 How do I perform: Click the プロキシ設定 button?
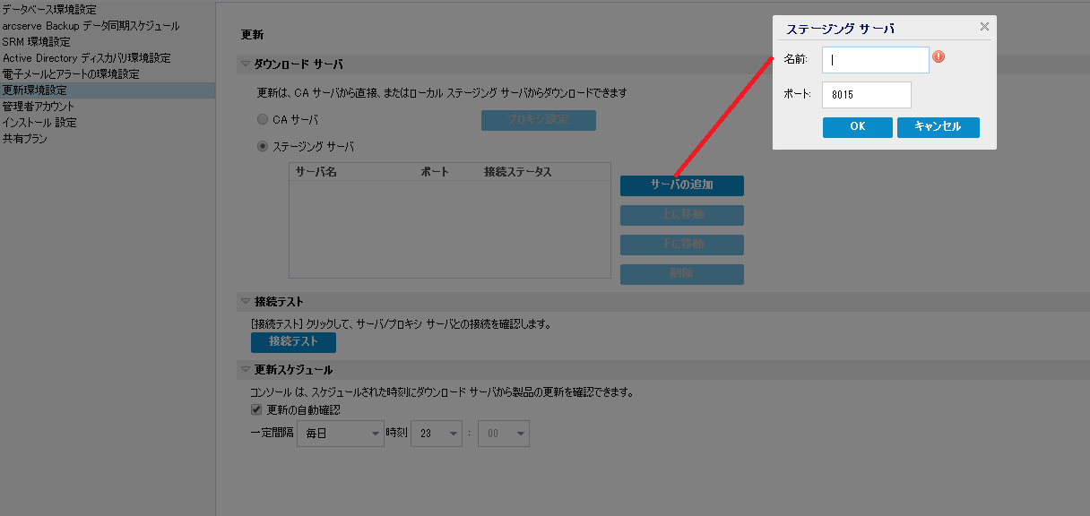539,120
